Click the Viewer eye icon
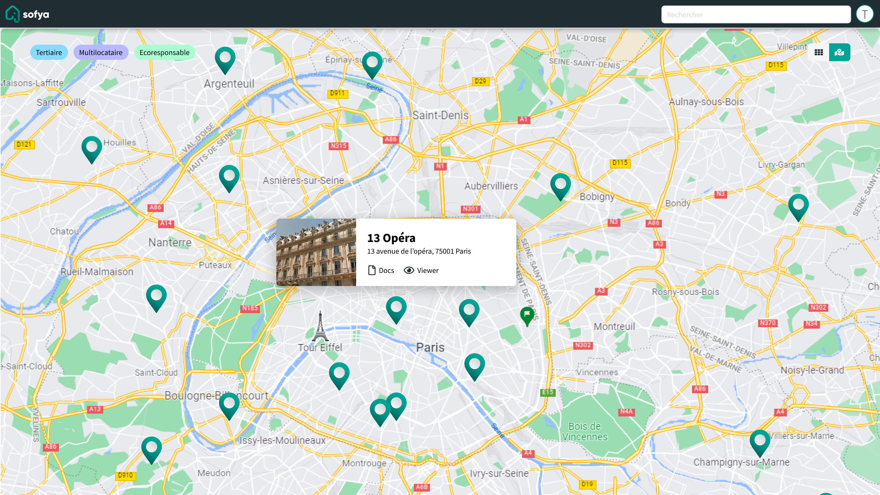This screenshot has width=880, height=495. (x=409, y=270)
